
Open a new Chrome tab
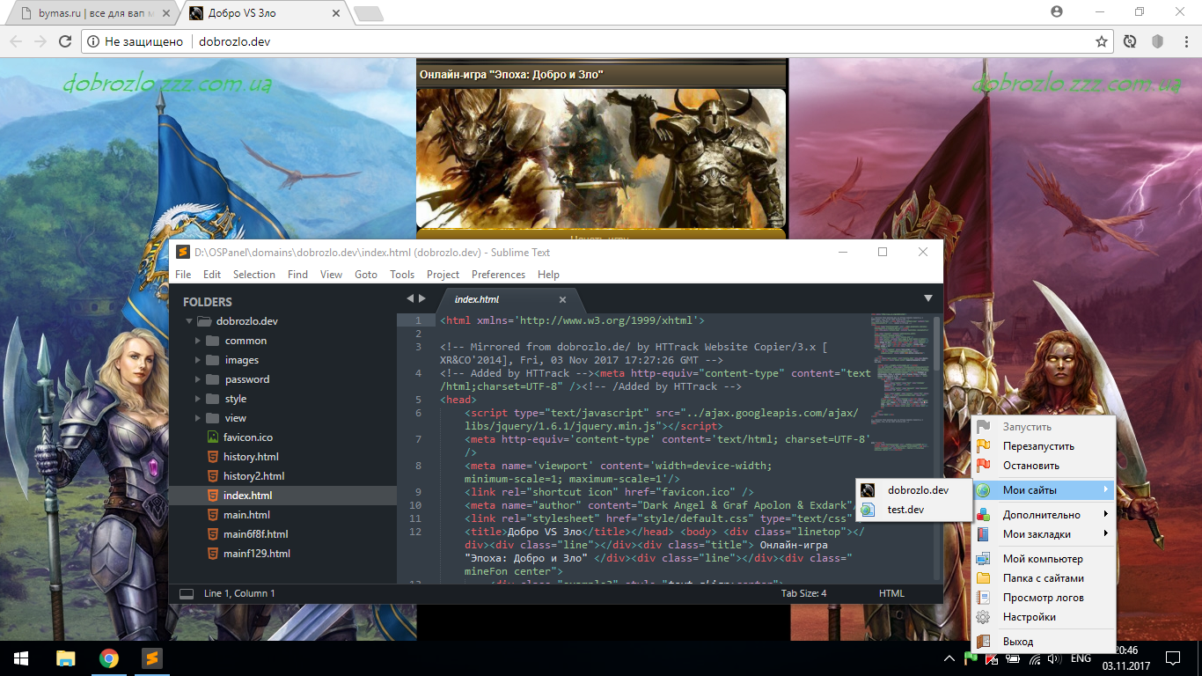368,13
